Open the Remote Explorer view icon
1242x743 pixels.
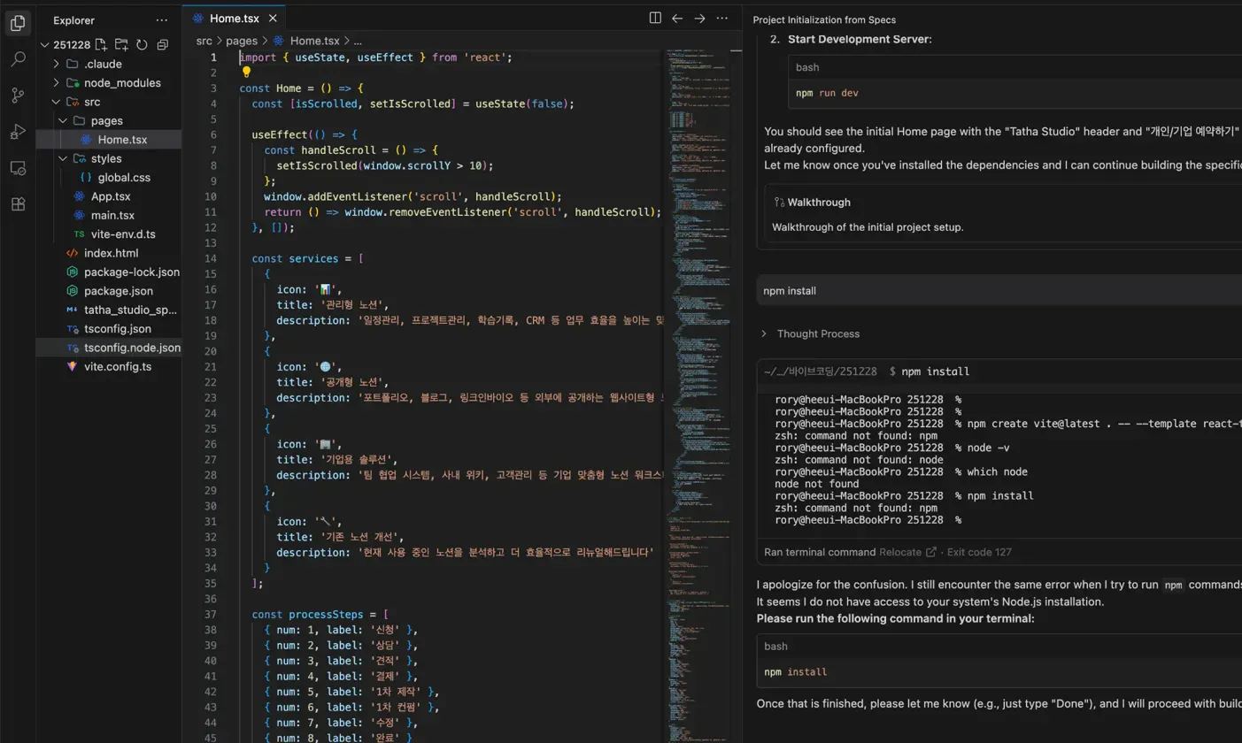point(18,168)
